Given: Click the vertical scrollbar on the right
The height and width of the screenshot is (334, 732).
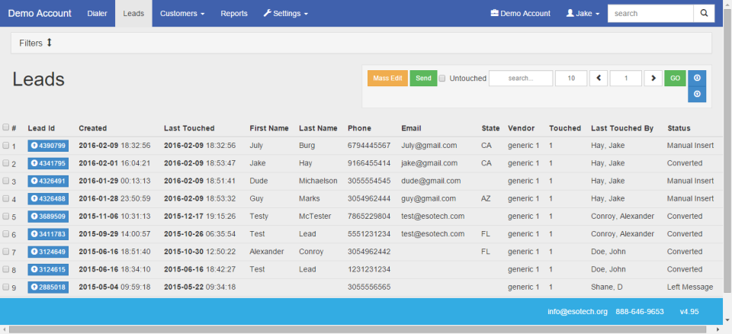Looking at the screenshot, I should [727, 149].
